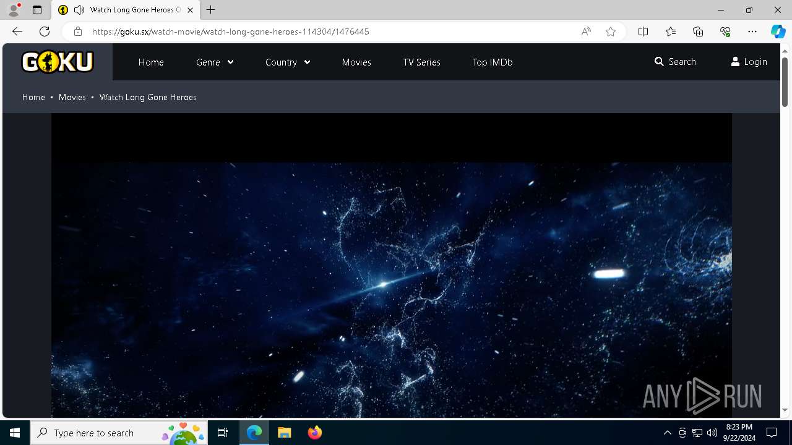The image size is (792, 445).
Task: Click the GOKU site logo
Action: (x=58, y=62)
